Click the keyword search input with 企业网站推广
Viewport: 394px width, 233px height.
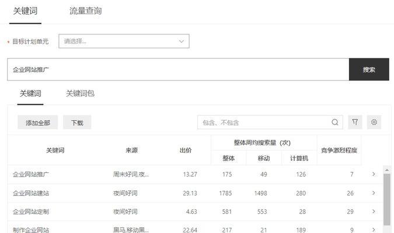(178, 69)
